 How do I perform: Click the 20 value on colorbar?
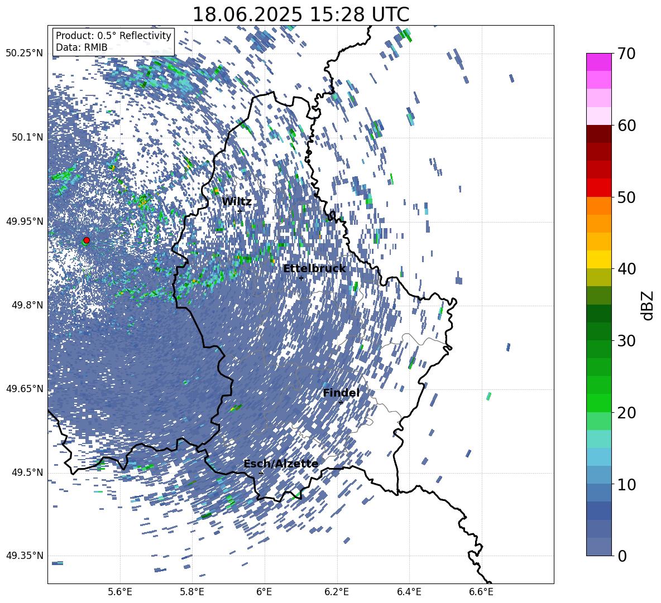(626, 413)
